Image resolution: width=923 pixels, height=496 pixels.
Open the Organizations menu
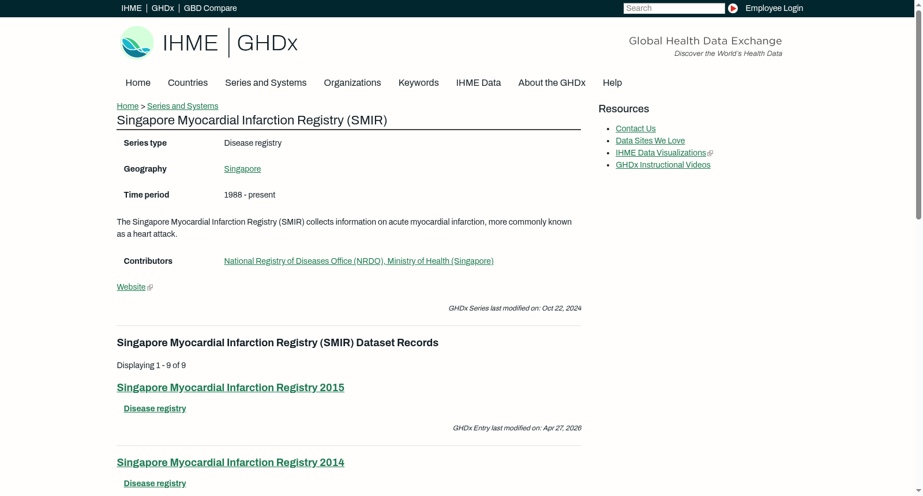point(352,83)
